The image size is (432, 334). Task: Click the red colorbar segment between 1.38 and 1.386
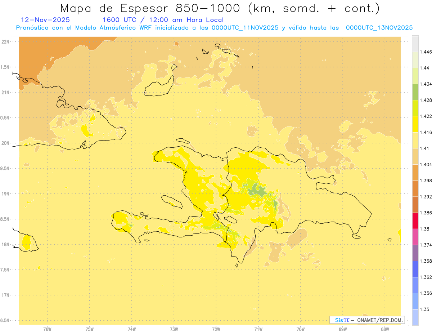tap(415, 221)
